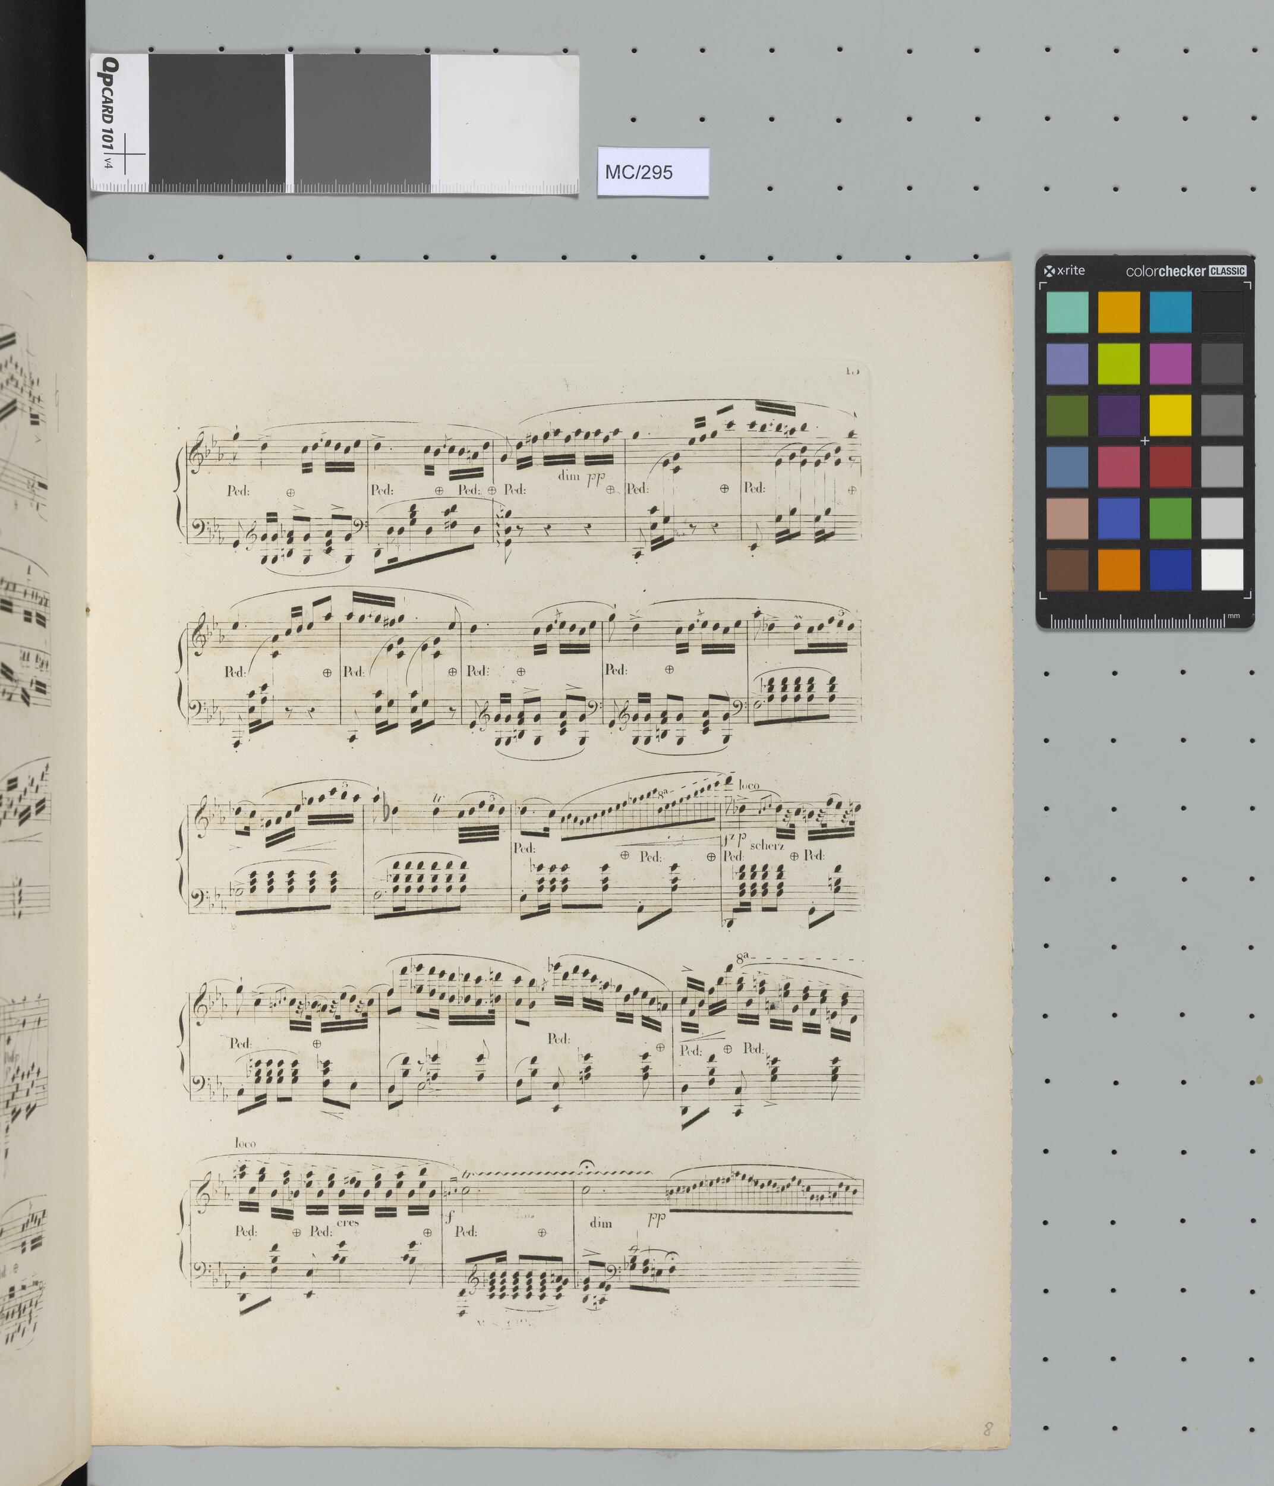Pick the lime yellow-green colorchecker swatch
The image size is (1274, 1486).
point(1118,363)
